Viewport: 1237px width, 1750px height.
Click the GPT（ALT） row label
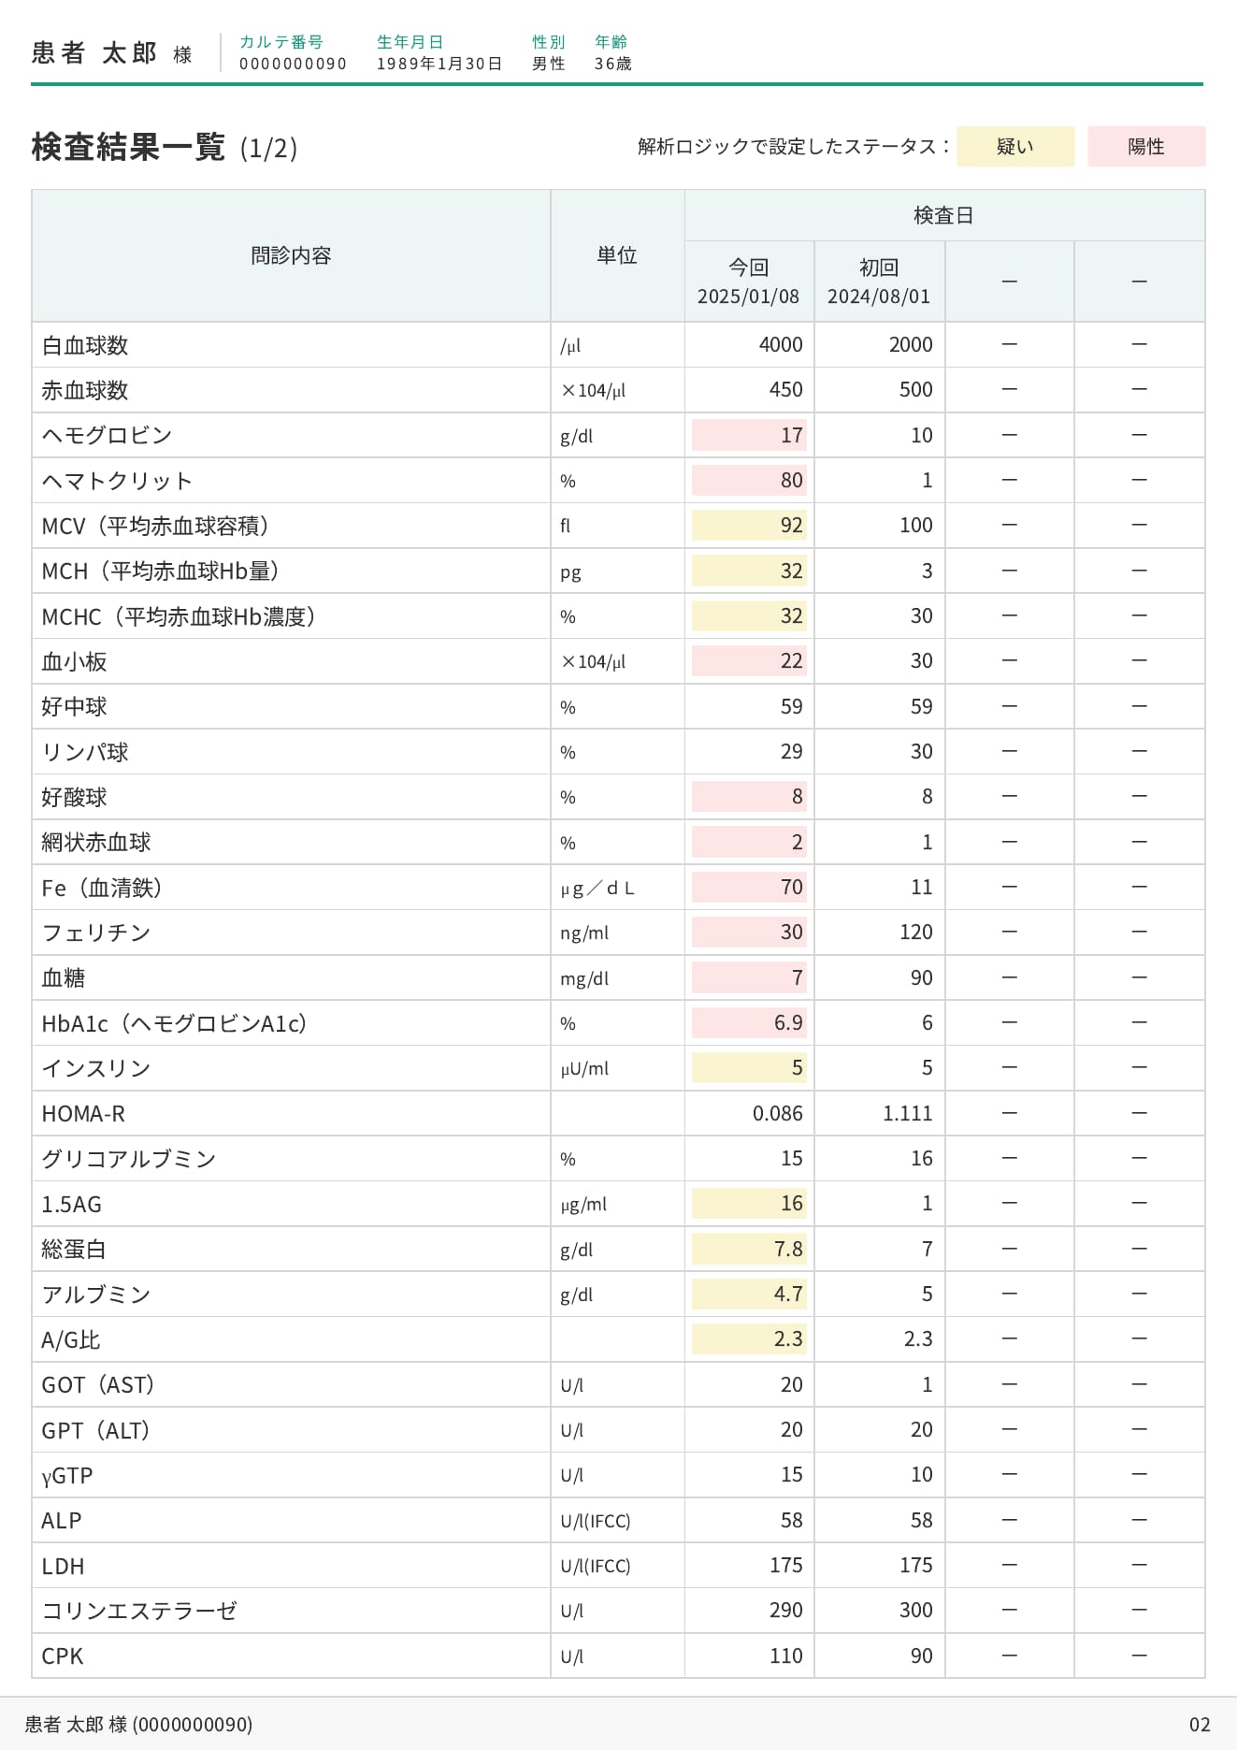95,1430
